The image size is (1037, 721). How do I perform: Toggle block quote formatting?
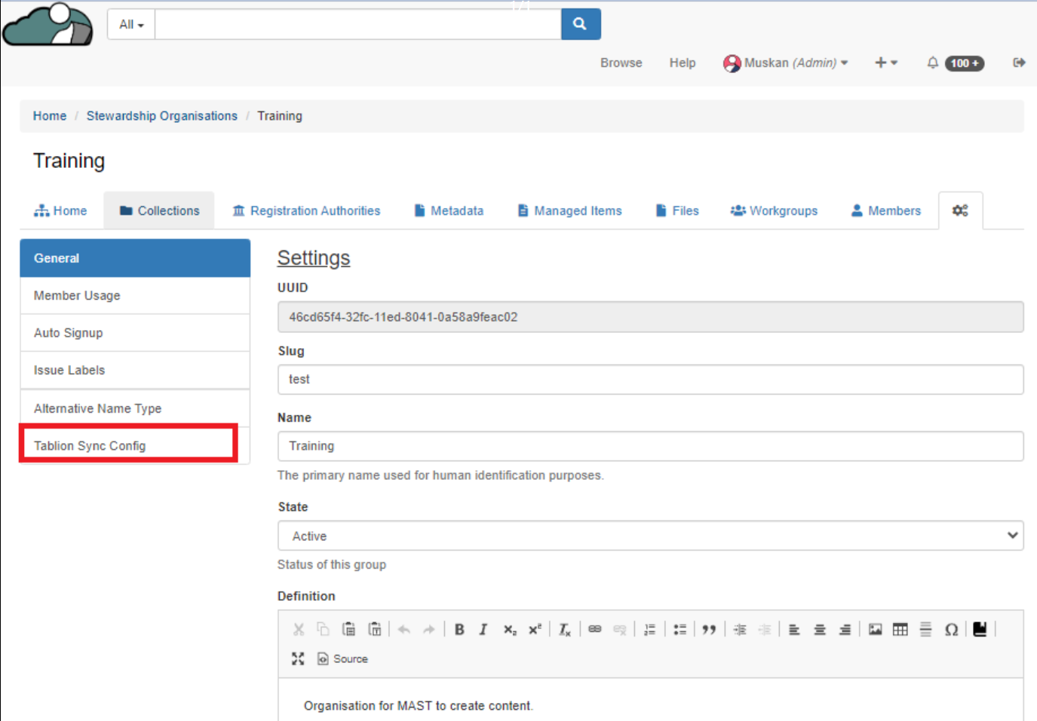click(x=709, y=630)
